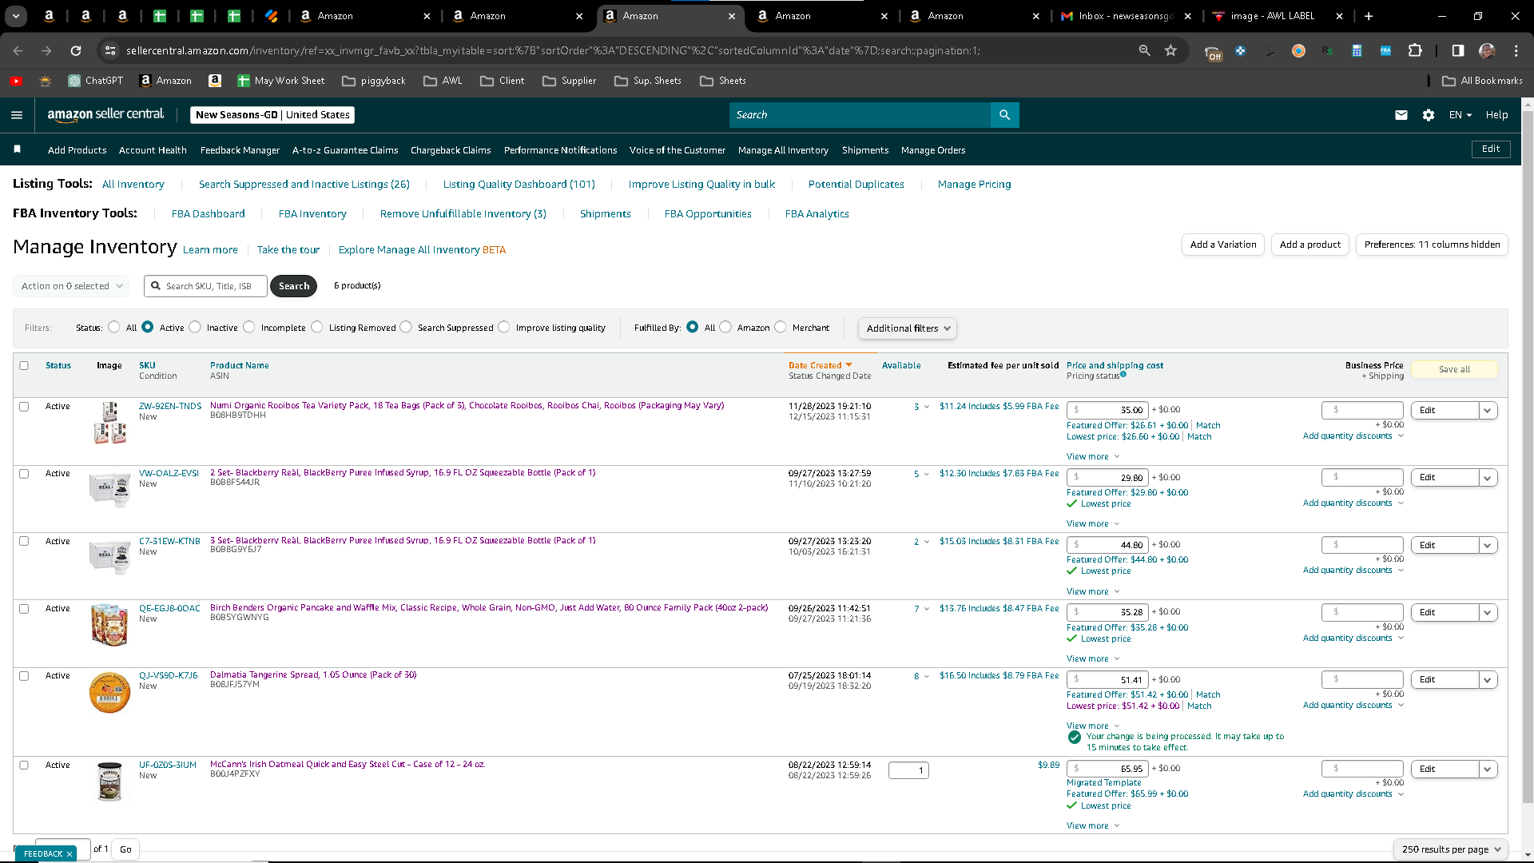Select the Incomplete status filter radio

click(249, 327)
